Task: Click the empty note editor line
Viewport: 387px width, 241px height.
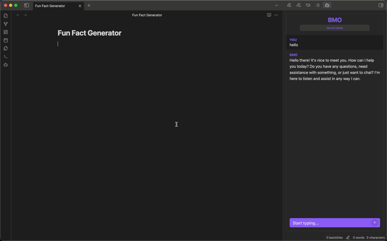Action: (147, 44)
